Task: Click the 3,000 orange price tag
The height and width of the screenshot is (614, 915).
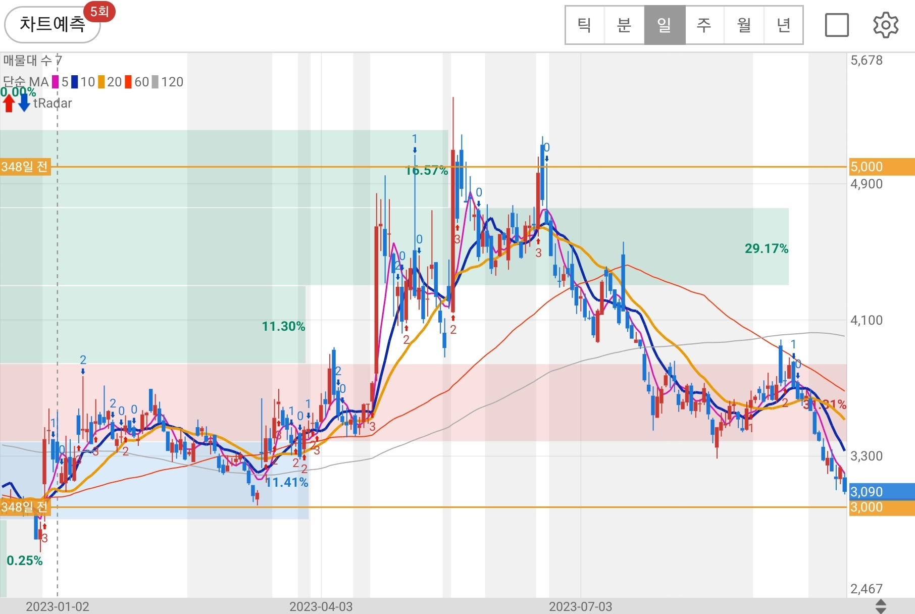Action: (882, 507)
